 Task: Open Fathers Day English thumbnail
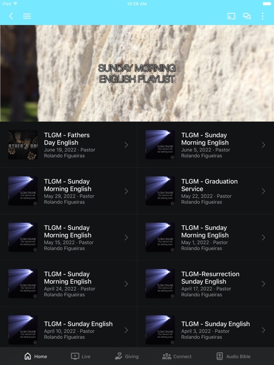point(23,144)
